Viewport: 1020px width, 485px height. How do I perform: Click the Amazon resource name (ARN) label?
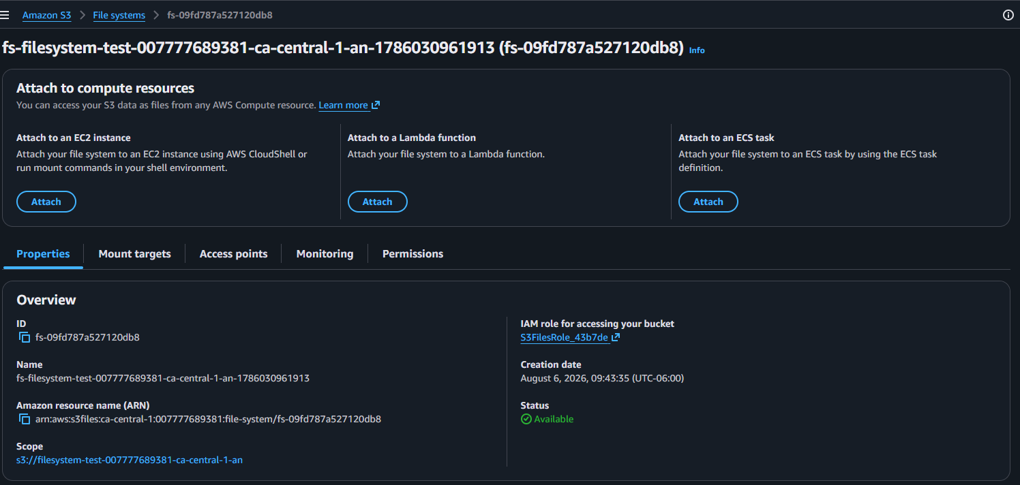(x=83, y=405)
